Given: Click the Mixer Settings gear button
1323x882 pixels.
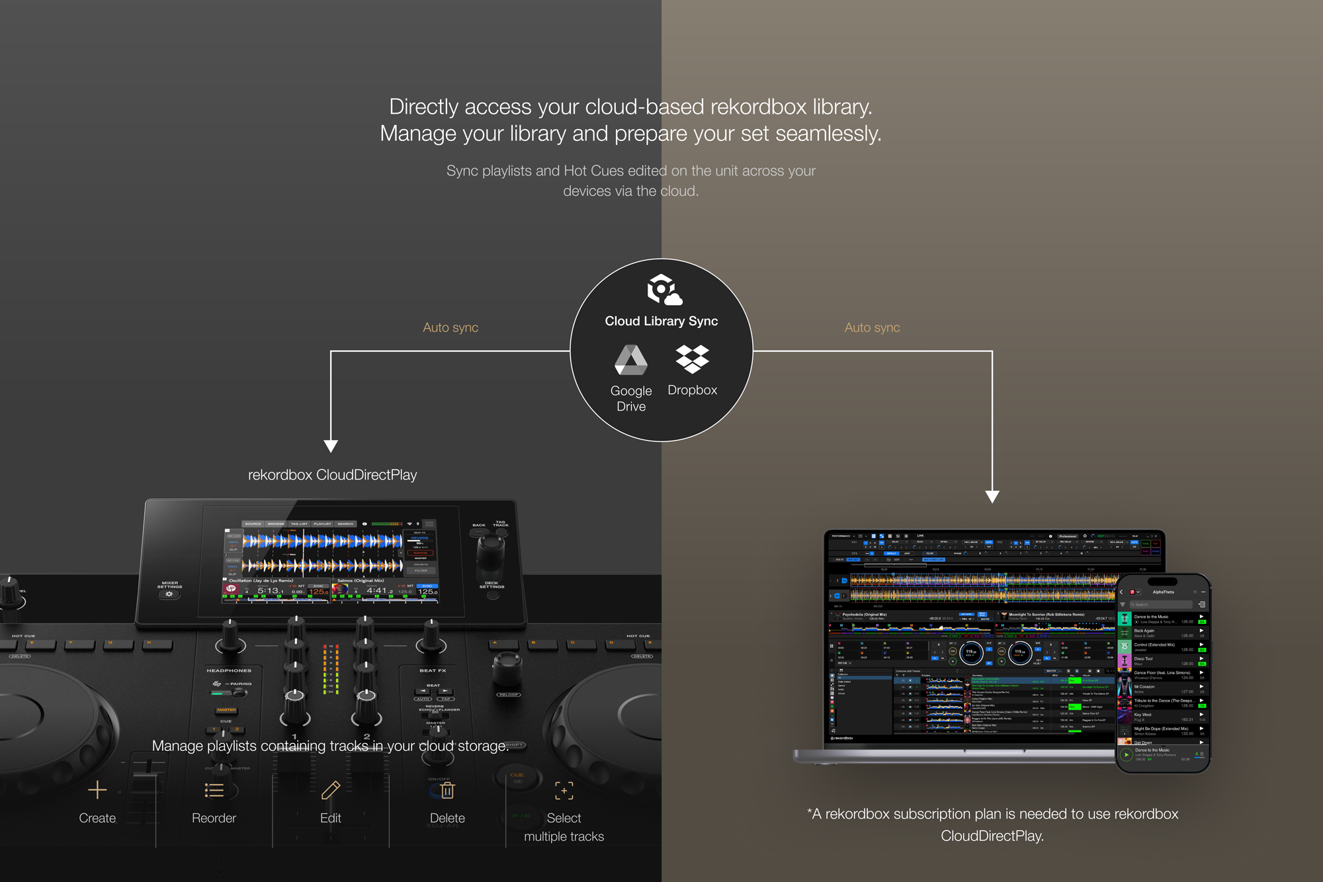Looking at the screenshot, I should click(169, 594).
